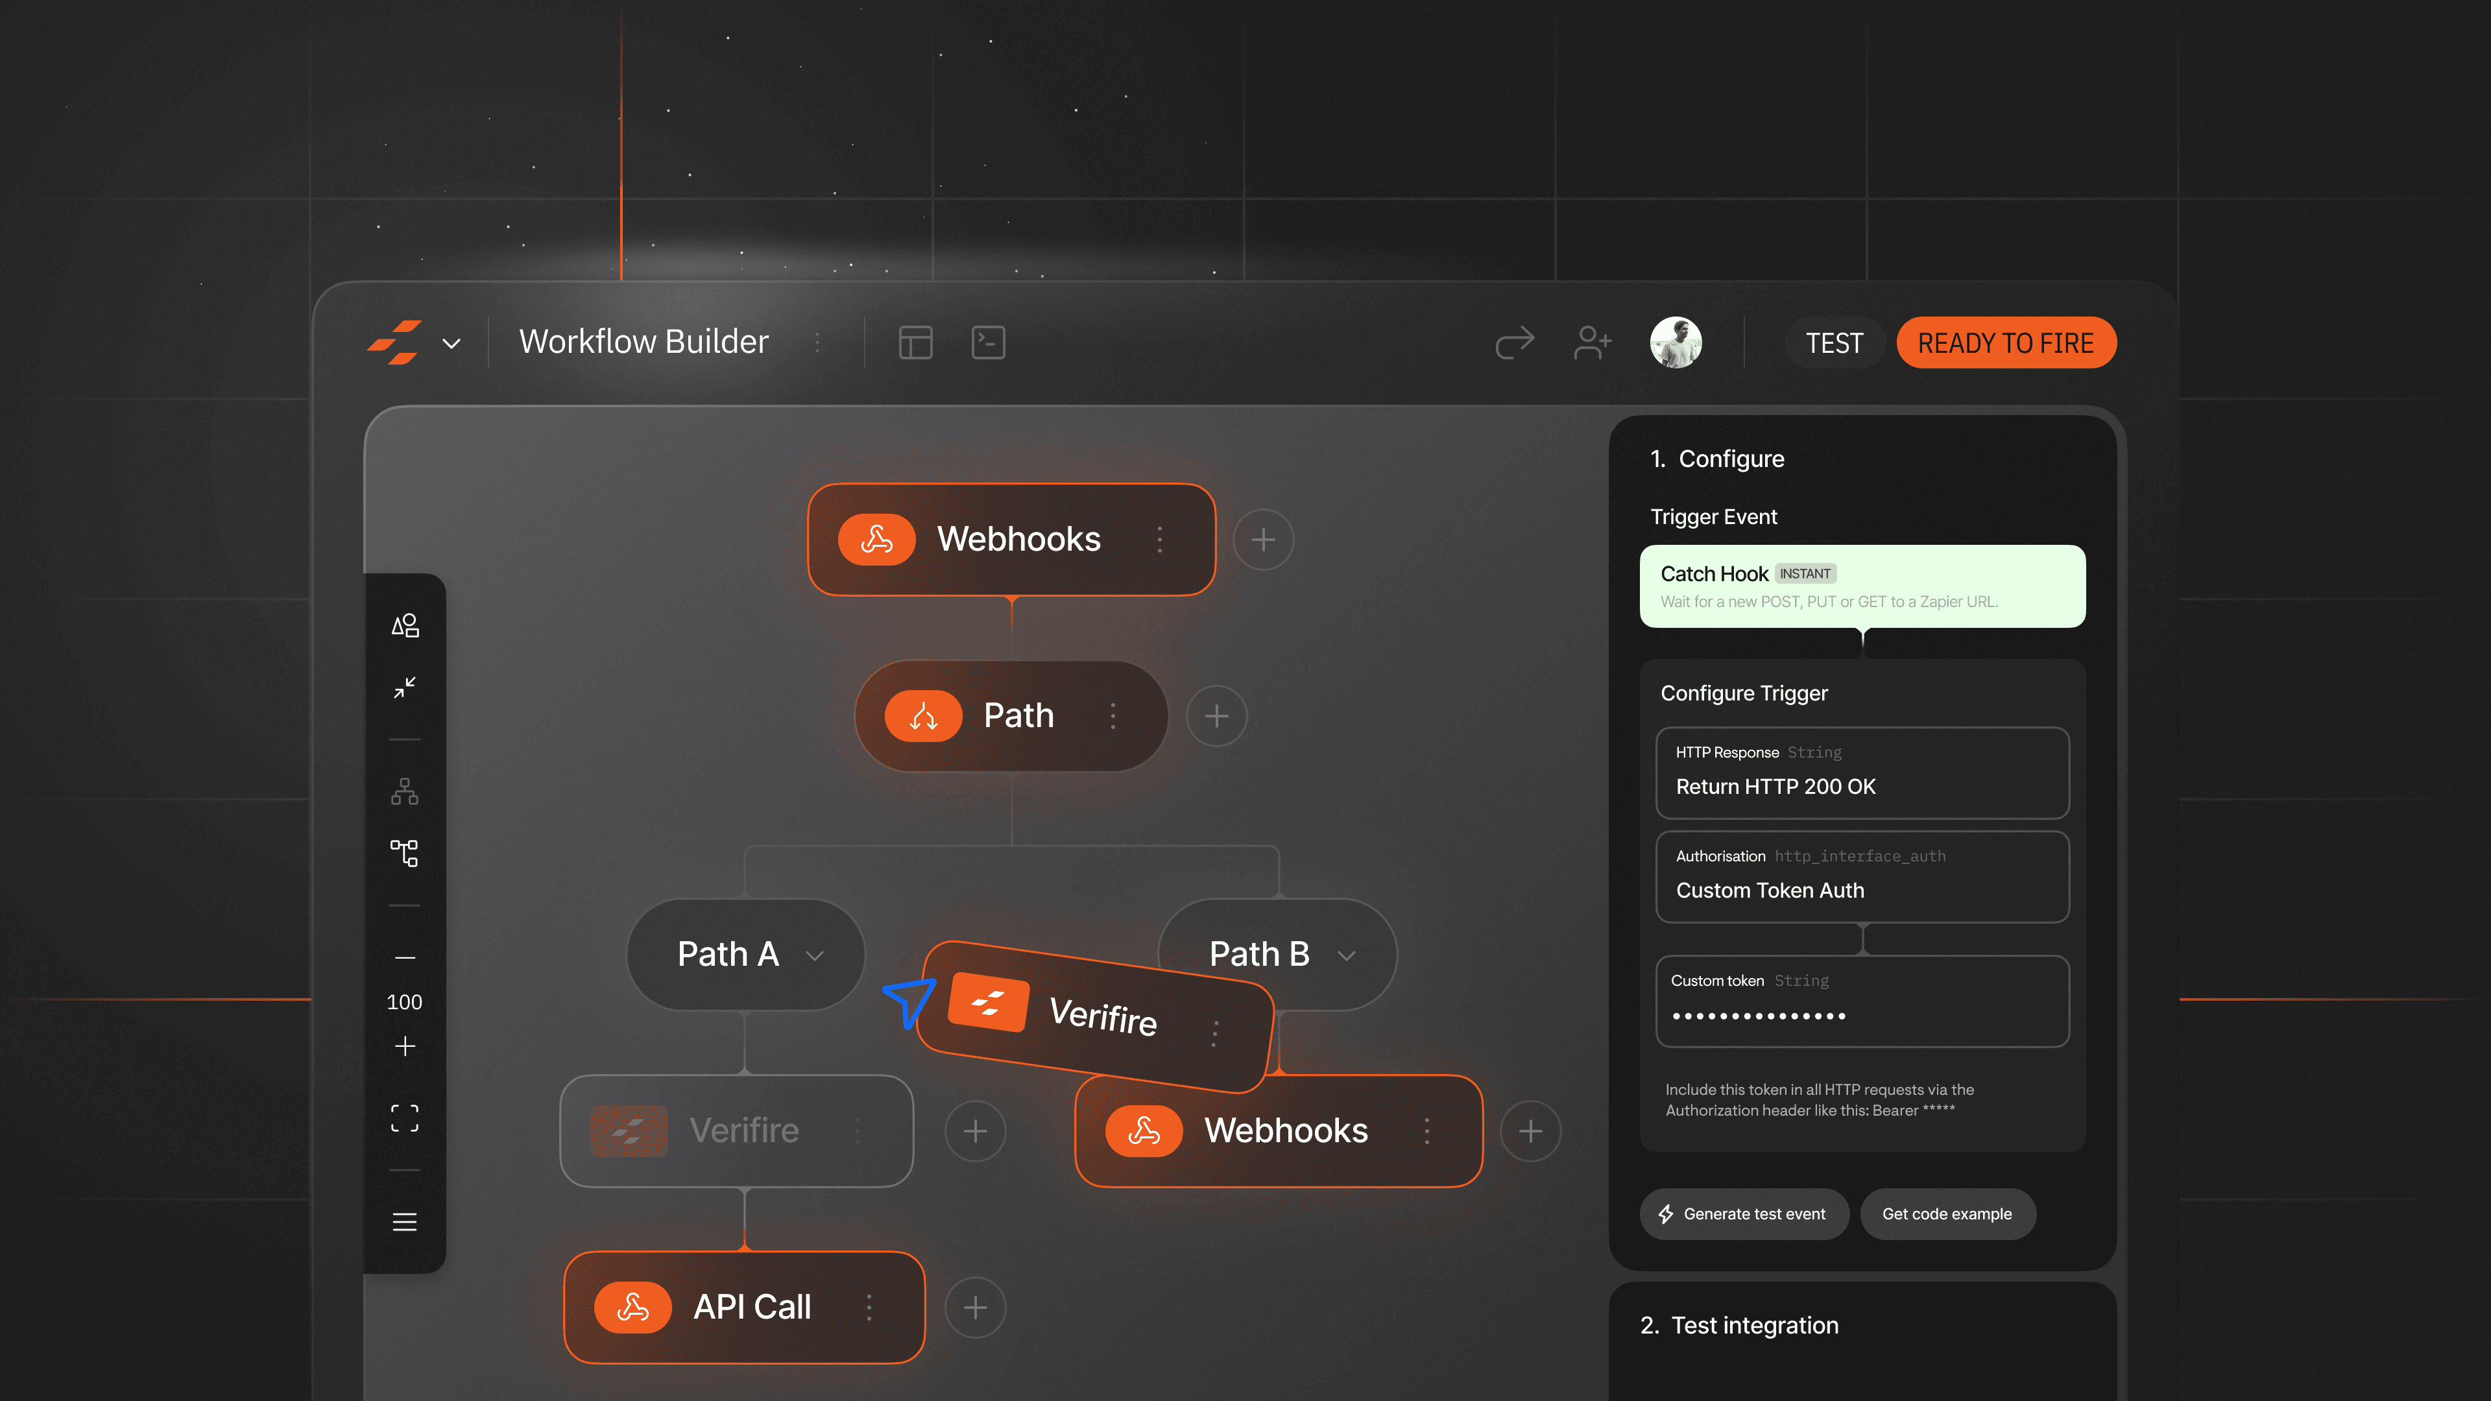The height and width of the screenshot is (1401, 2491).
Task: Click the dragged Verifire node logo icon
Action: pos(987,1003)
